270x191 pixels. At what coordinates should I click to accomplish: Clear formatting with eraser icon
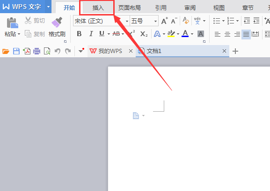tap(186, 21)
